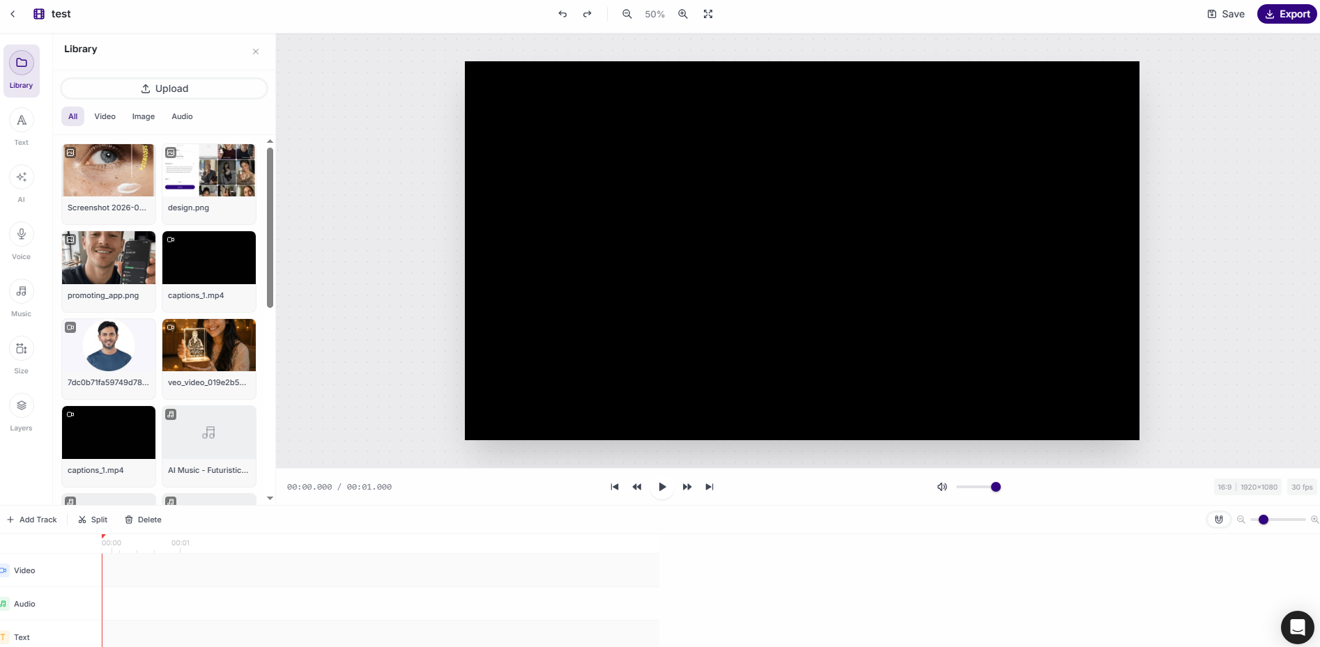Undo the last action
Viewport: 1320px width, 647px height.
(562, 14)
